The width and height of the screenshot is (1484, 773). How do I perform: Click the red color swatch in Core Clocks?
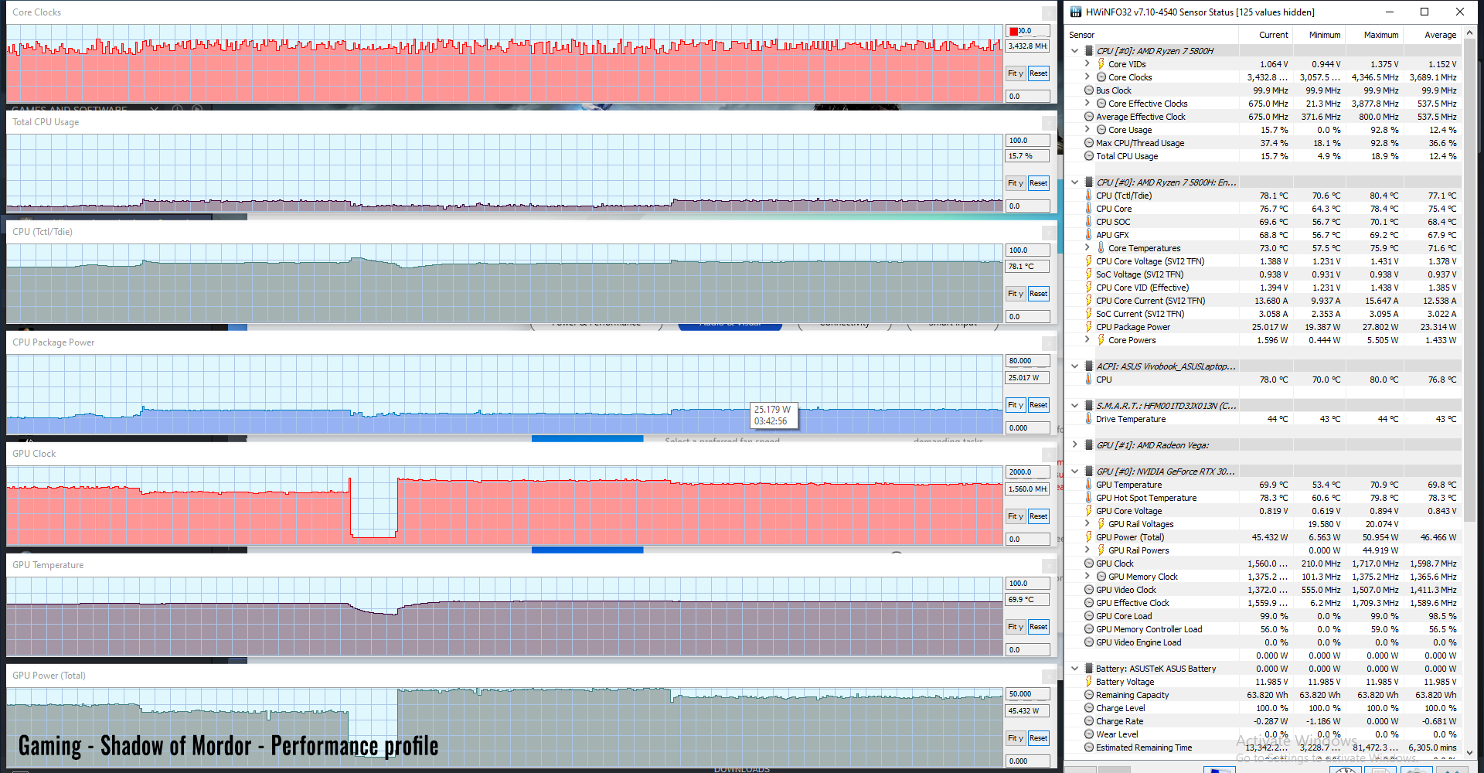tap(1013, 32)
